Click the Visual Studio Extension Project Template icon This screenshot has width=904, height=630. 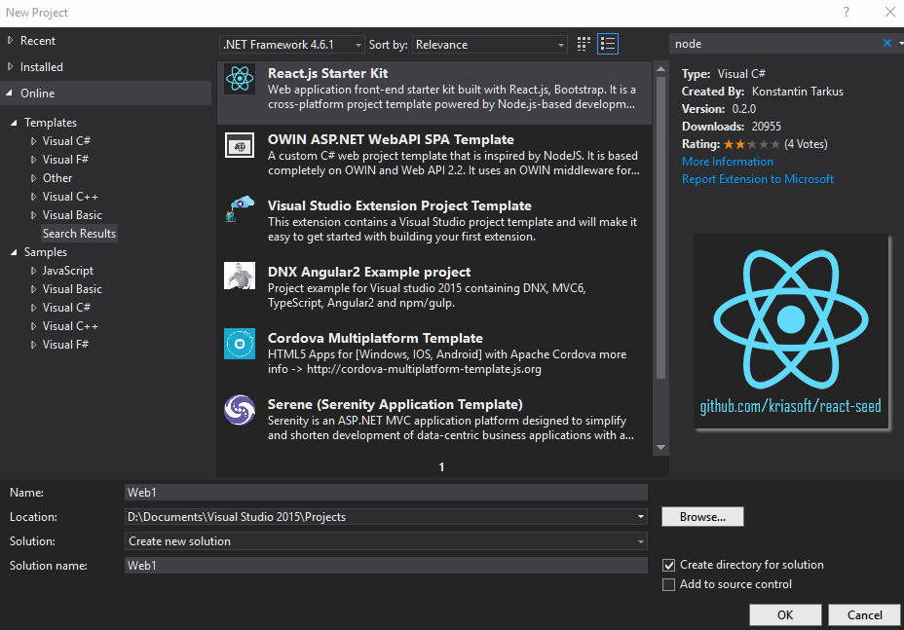point(240,208)
